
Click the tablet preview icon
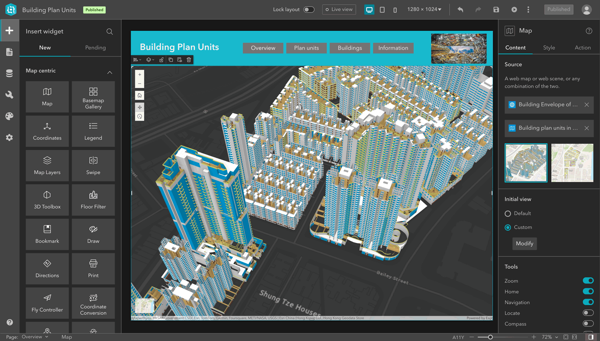click(382, 10)
